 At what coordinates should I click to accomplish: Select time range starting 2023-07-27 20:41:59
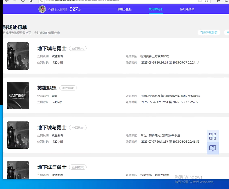coord(170,142)
